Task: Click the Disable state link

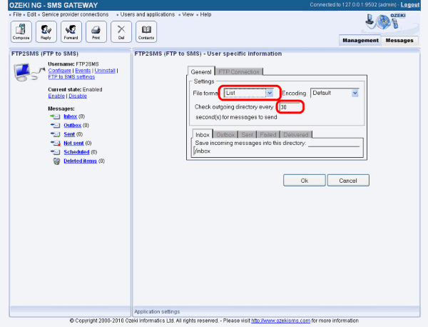Action: pyautogui.click(x=78, y=96)
